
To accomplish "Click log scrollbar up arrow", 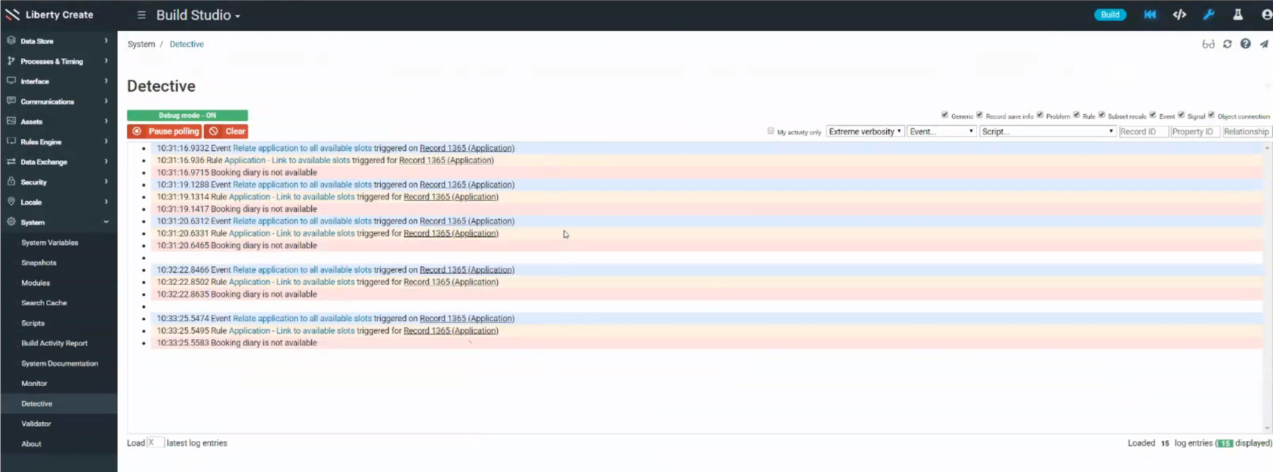I will click(1267, 147).
